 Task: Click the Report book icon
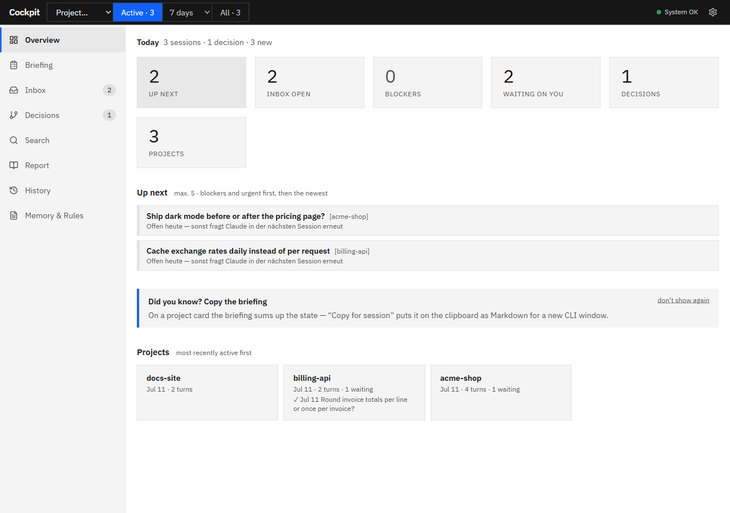(14, 165)
